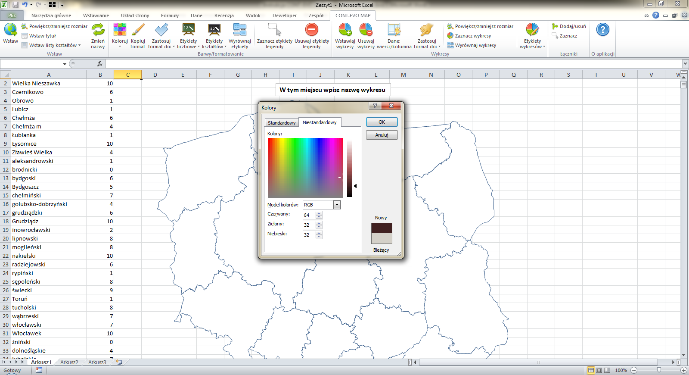The width and height of the screenshot is (689, 375).
Task: Switch to Standardowy tab in Kolory dialog
Action: coord(282,123)
